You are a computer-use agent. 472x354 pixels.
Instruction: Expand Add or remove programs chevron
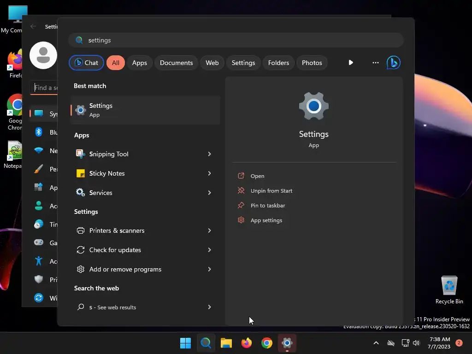[x=209, y=269]
